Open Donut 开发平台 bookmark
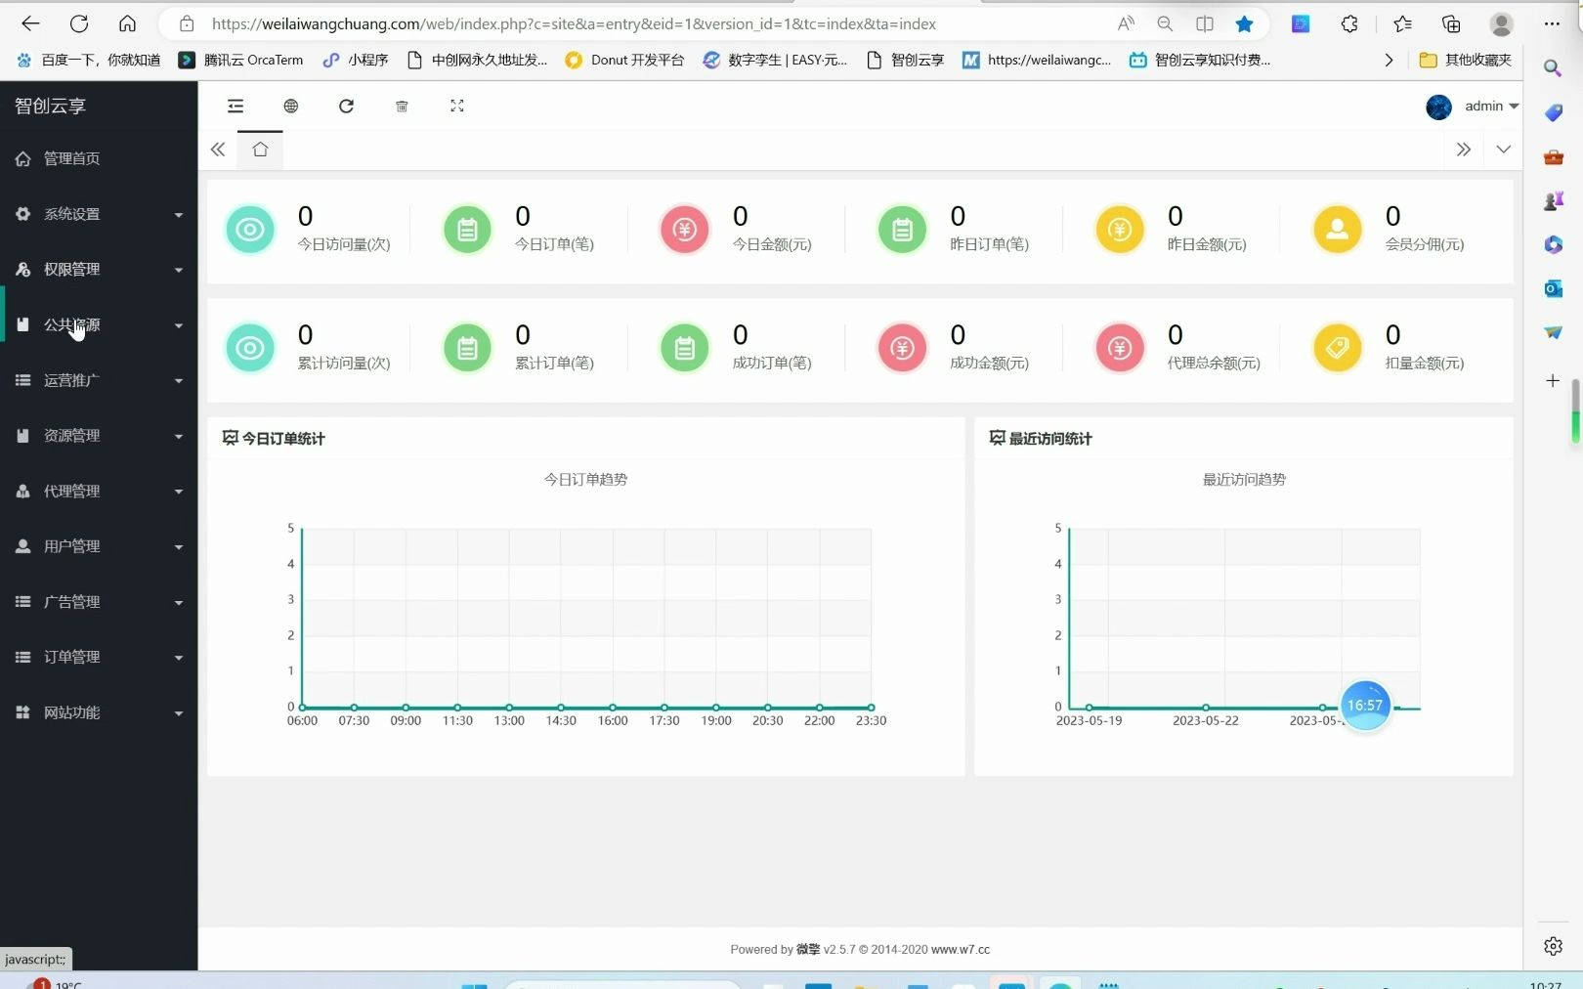This screenshot has width=1583, height=989. [x=624, y=60]
